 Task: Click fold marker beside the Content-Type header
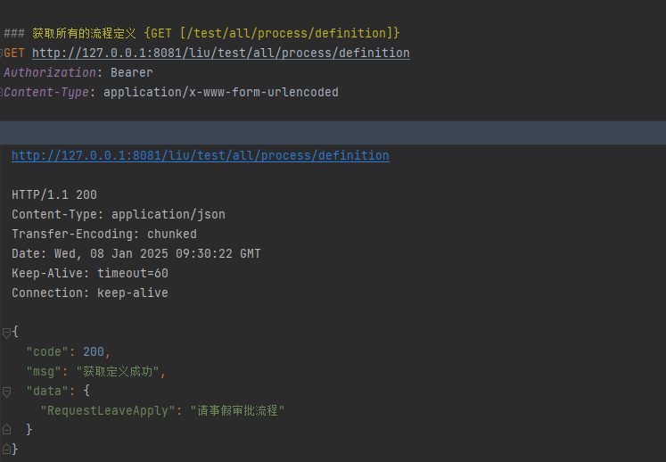[x=3, y=93]
